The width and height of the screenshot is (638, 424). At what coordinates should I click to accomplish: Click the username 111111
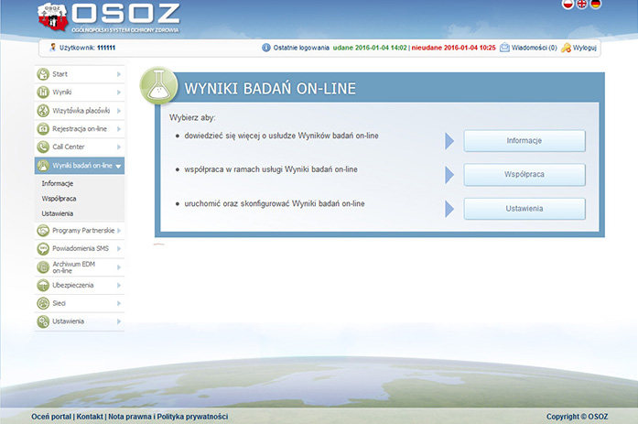[106, 48]
